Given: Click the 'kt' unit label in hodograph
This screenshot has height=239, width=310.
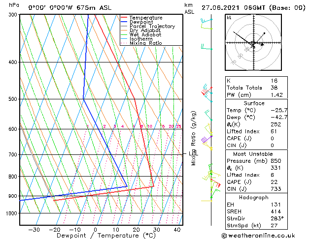Looking at the screenshot, I should point(229,18).
